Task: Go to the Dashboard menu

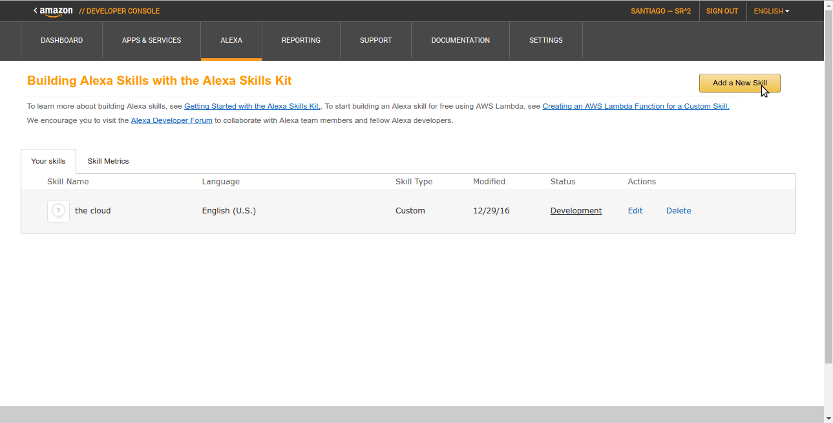Action: (61, 40)
